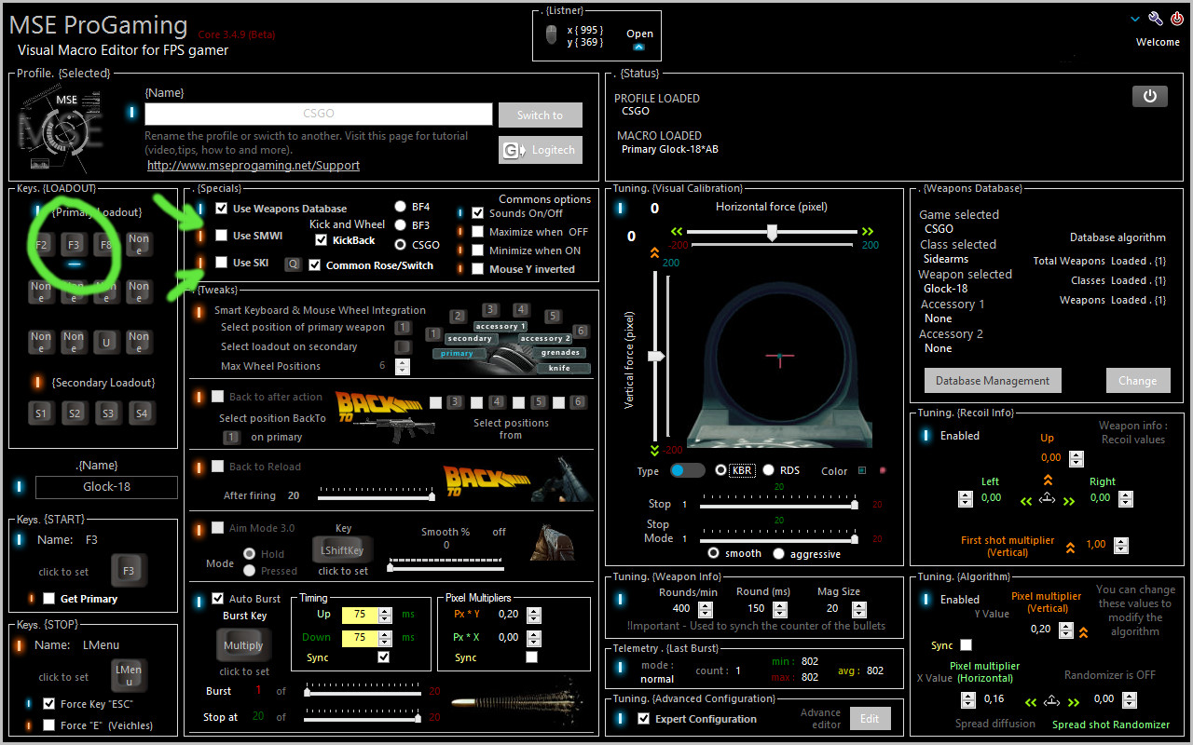
Task: Click the Horizontal force slider handle
Action: pyautogui.click(x=772, y=233)
